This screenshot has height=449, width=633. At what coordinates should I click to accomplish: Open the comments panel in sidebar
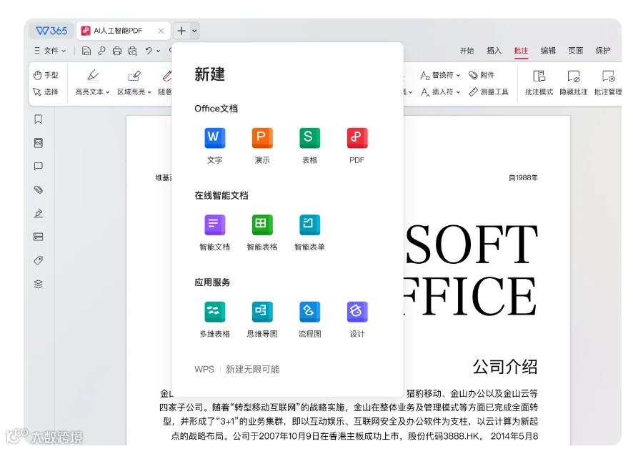pos(39,166)
